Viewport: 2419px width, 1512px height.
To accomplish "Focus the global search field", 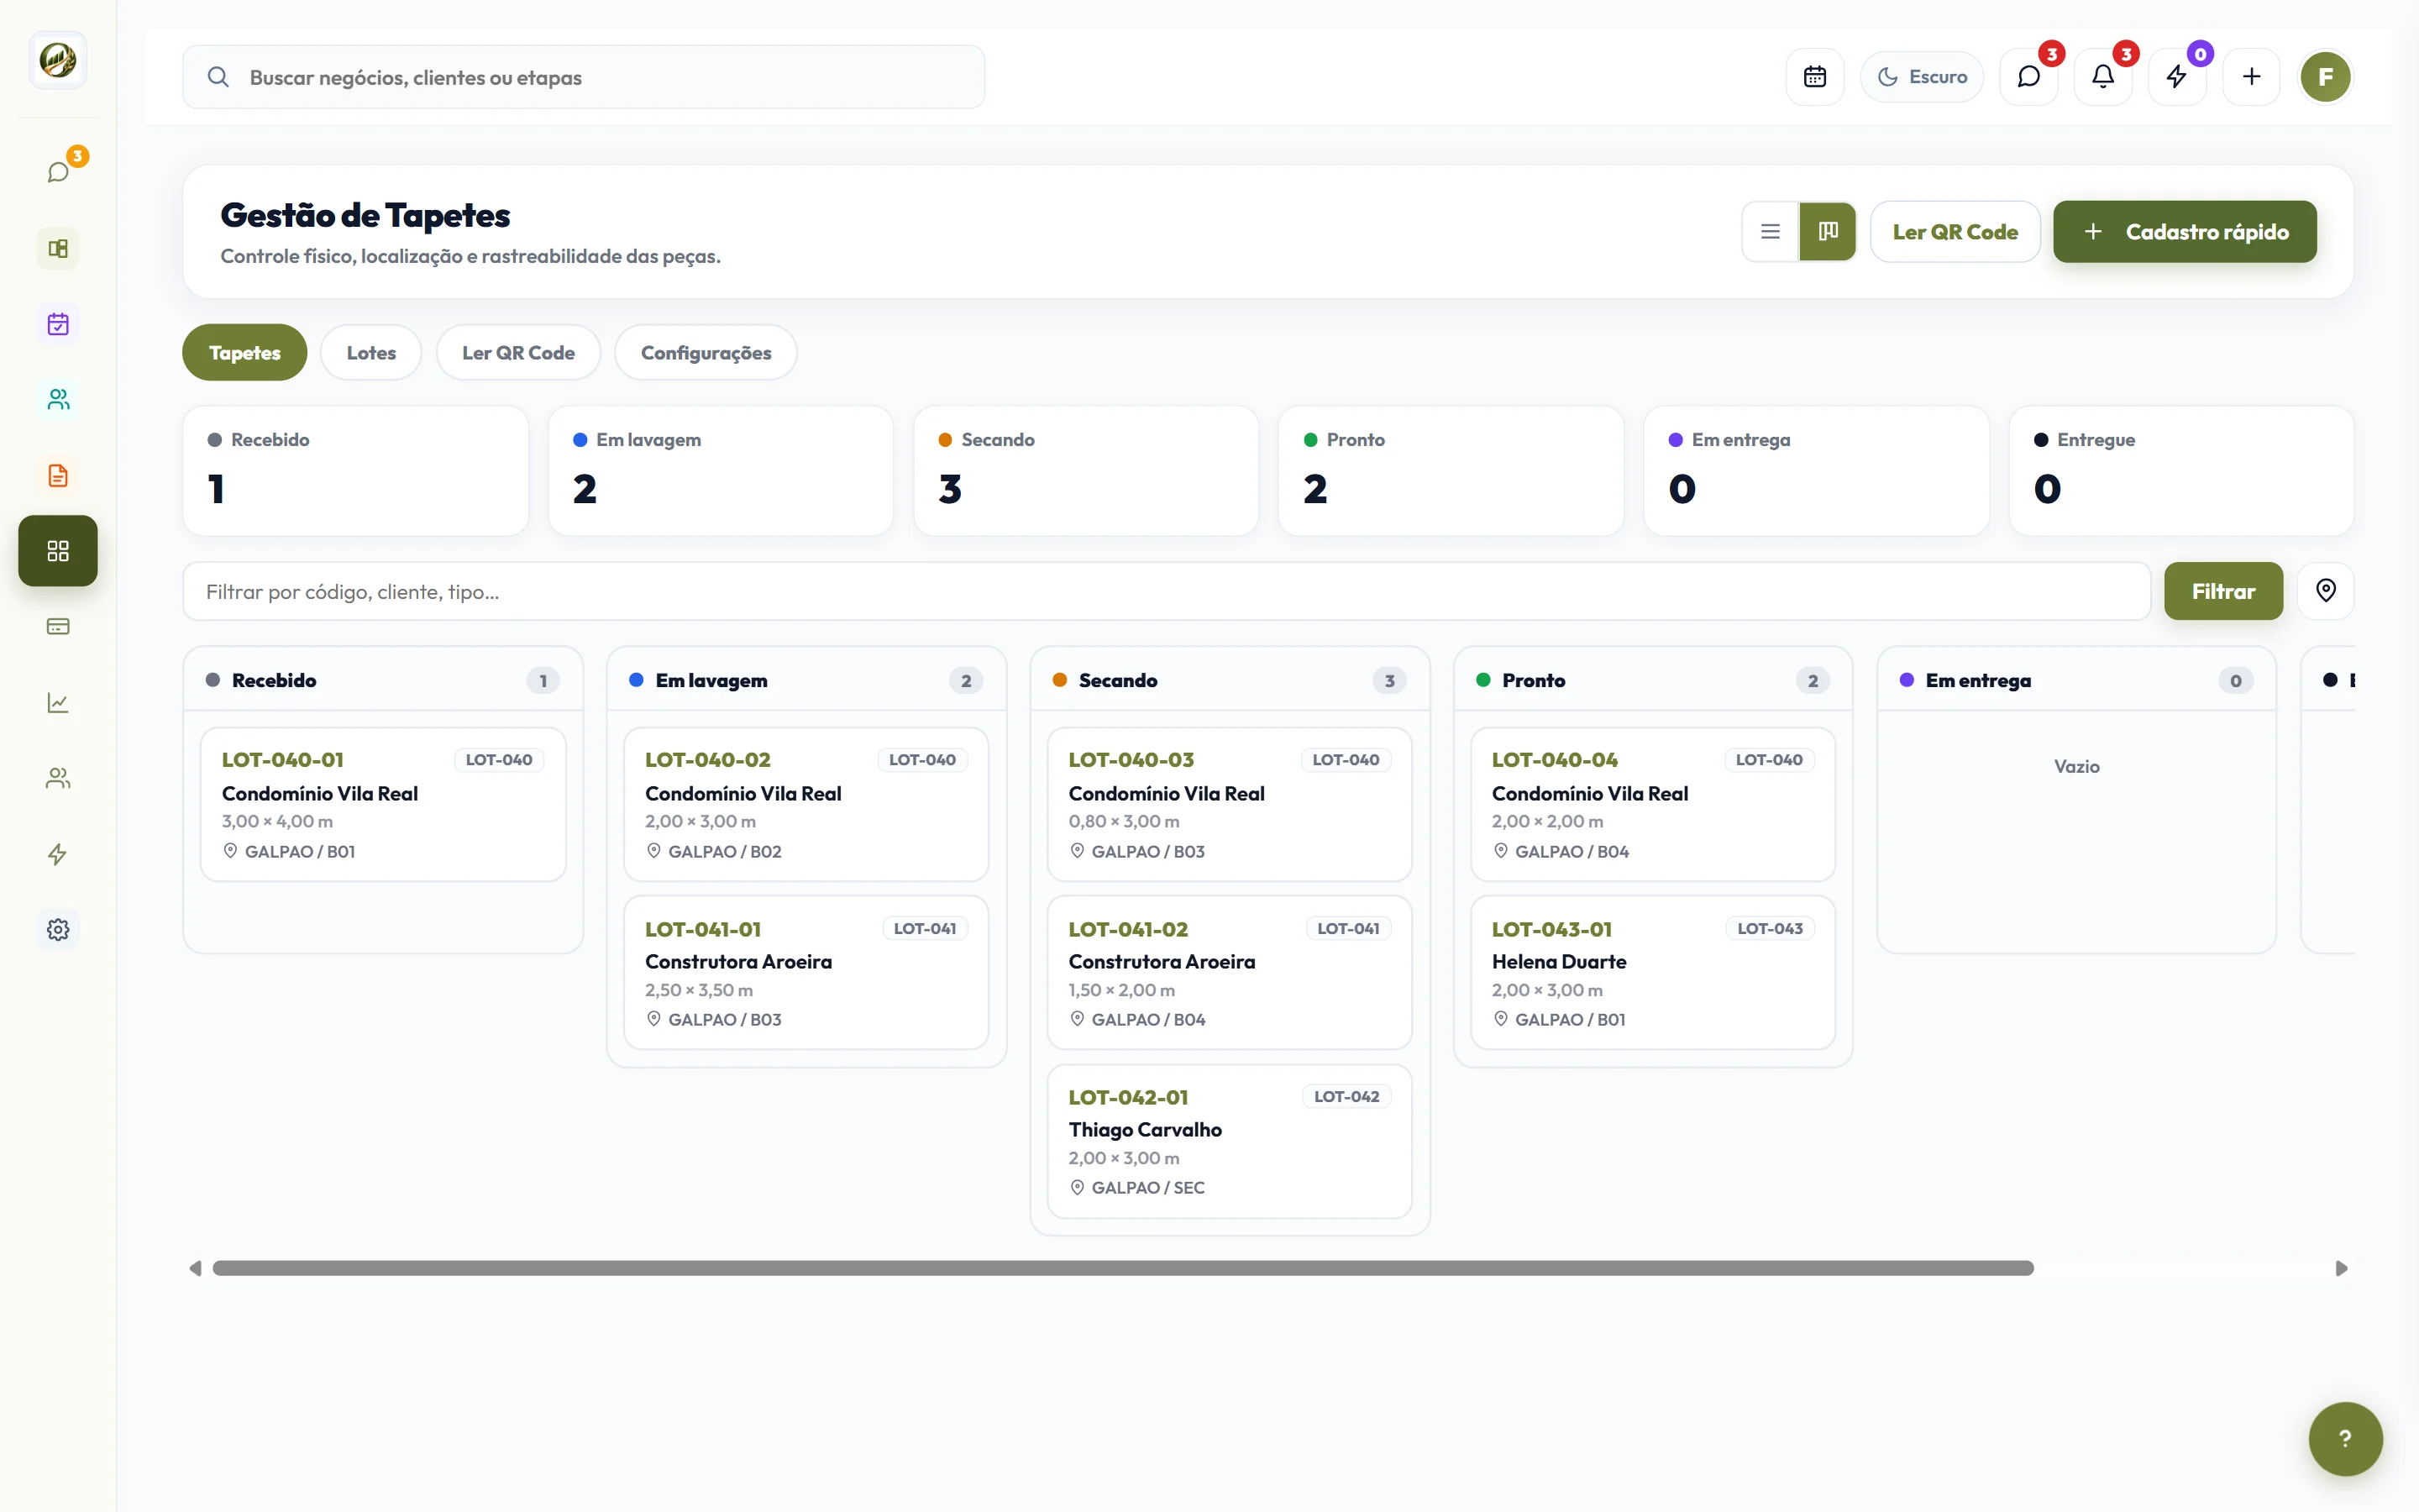I will (x=583, y=77).
